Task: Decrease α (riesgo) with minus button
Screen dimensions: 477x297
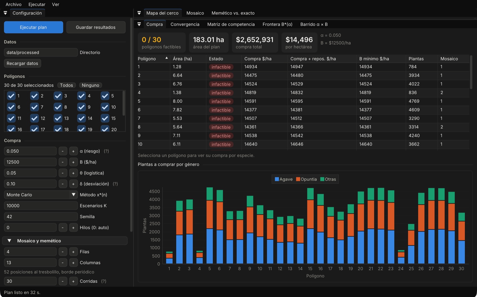Action: point(63,151)
